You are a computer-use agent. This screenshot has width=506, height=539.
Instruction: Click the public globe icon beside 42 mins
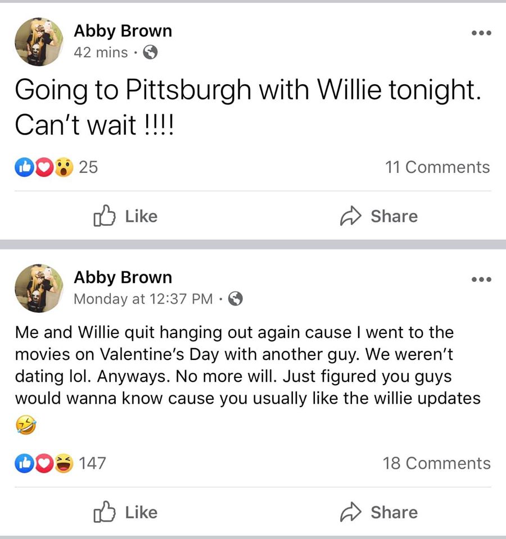point(151,52)
